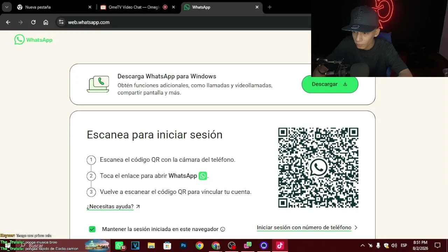Viewport: 448px width, 252px height.
Task: Open File Explorer from the taskbar
Action: pyautogui.click(x=151, y=246)
